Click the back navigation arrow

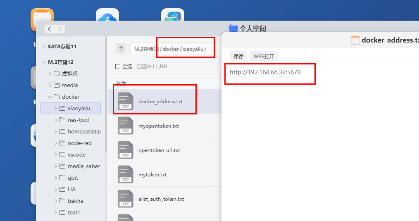(50, 29)
